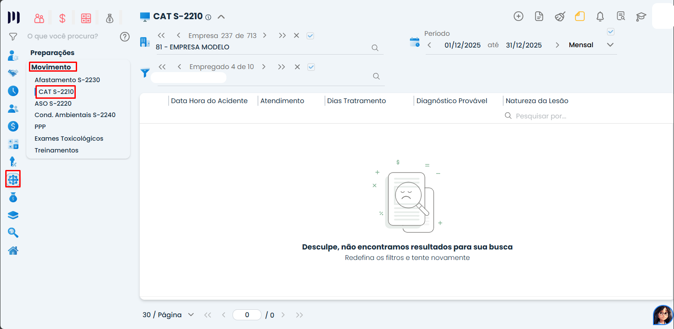Viewport: 674px width, 329px height.
Task: Go to next Empresa arrow
Action: tap(265, 36)
